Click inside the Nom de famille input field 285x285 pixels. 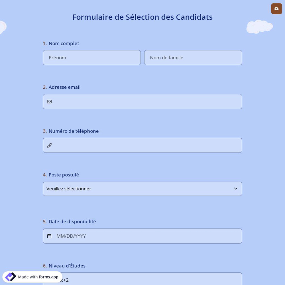pyautogui.click(x=193, y=58)
